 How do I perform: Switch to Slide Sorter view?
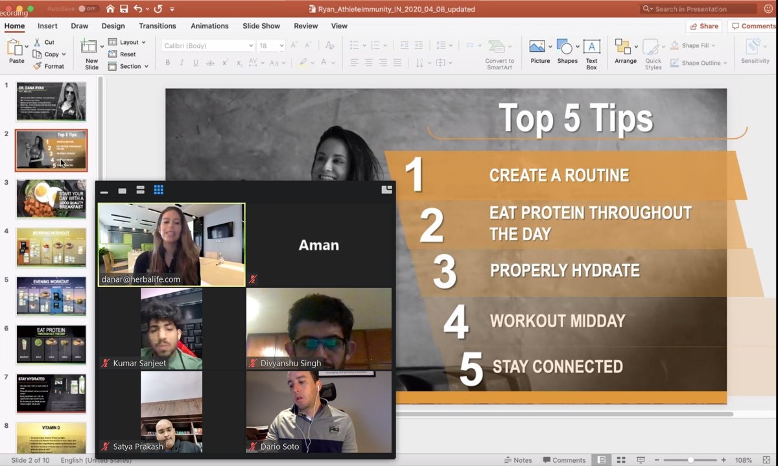(x=621, y=460)
